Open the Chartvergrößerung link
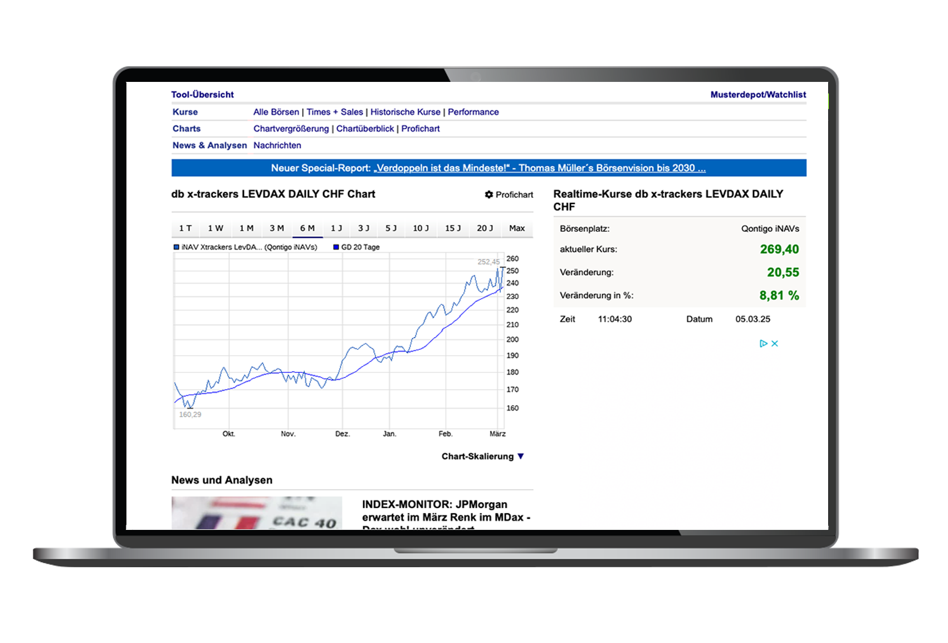This screenshot has height=643, width=948. coord(291,129)
